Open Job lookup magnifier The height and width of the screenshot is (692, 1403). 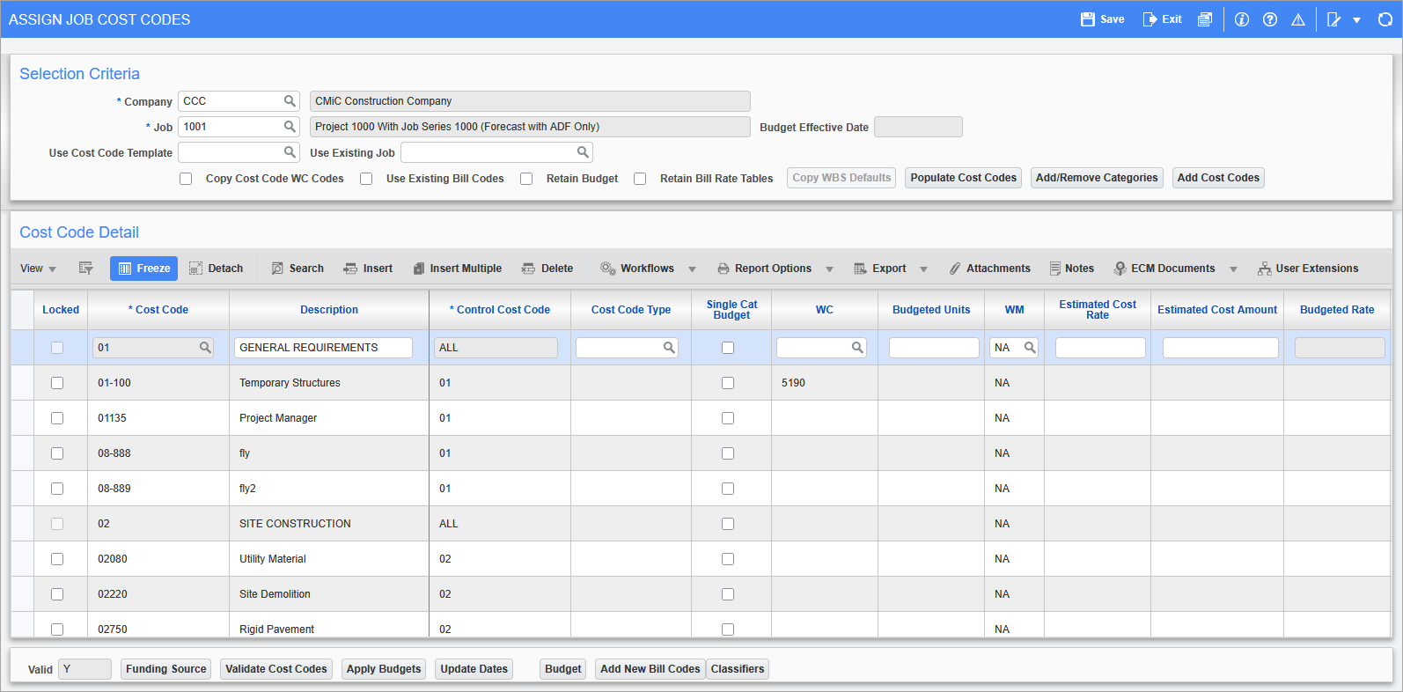pos(290,127)
